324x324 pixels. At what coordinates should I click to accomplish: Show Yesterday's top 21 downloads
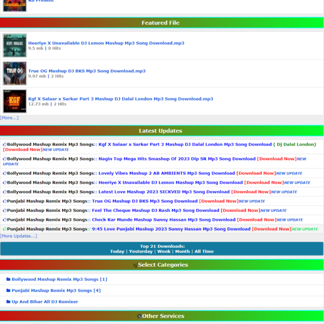(141, 252)
